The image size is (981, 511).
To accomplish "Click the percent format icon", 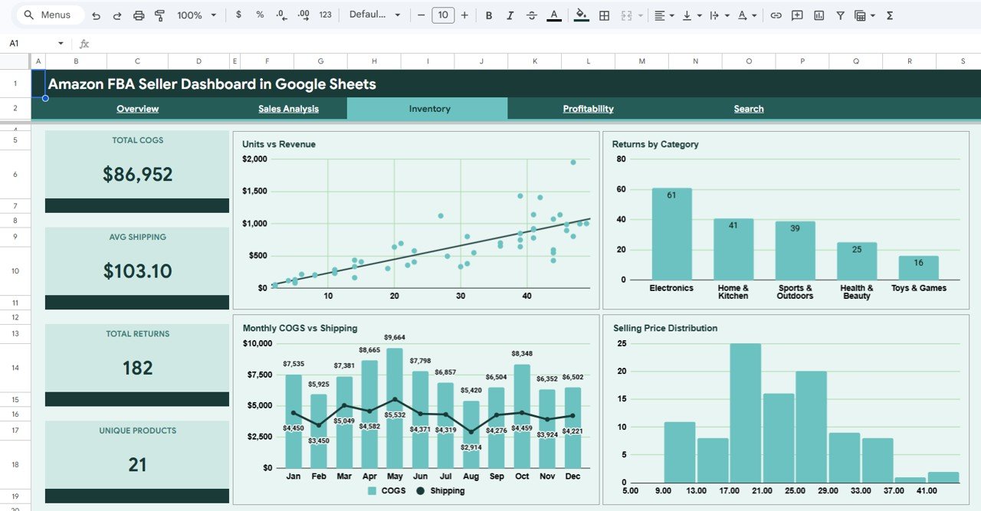I will [x=259, y=15].
